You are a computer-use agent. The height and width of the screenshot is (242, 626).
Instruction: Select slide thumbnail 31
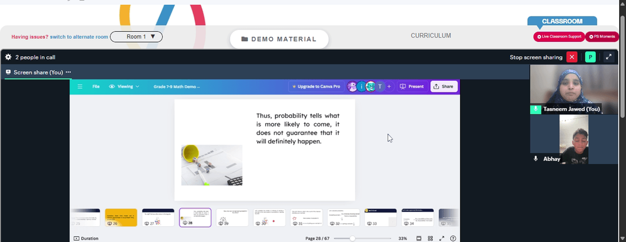point(307,218)
